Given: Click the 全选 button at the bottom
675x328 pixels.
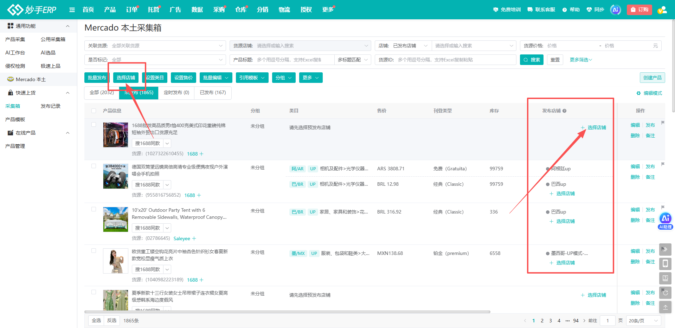Looking at the screenshot, I should tap(96, 321).
